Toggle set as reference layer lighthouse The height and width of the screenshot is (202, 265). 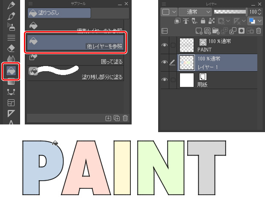click(x=186, y=21)
